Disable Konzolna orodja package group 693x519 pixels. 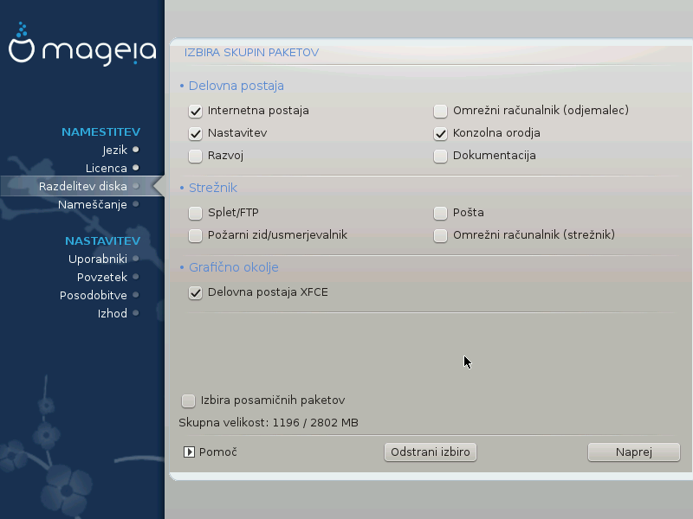coord(440,133)
